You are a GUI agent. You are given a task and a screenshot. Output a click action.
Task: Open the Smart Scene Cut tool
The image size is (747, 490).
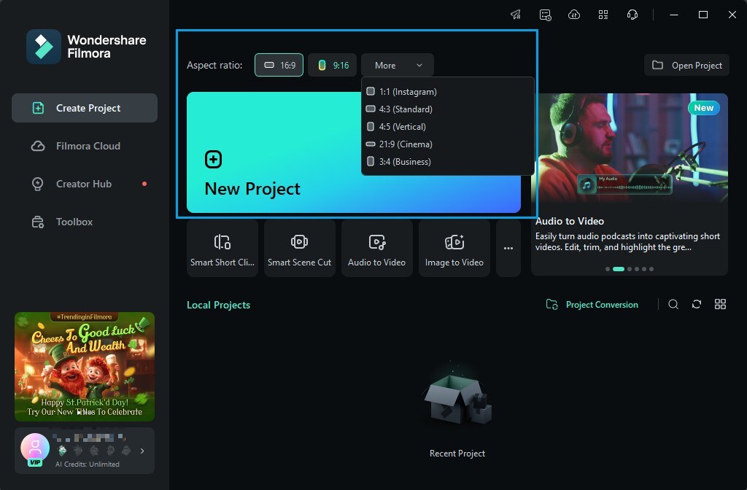click(x=300, y=248)
